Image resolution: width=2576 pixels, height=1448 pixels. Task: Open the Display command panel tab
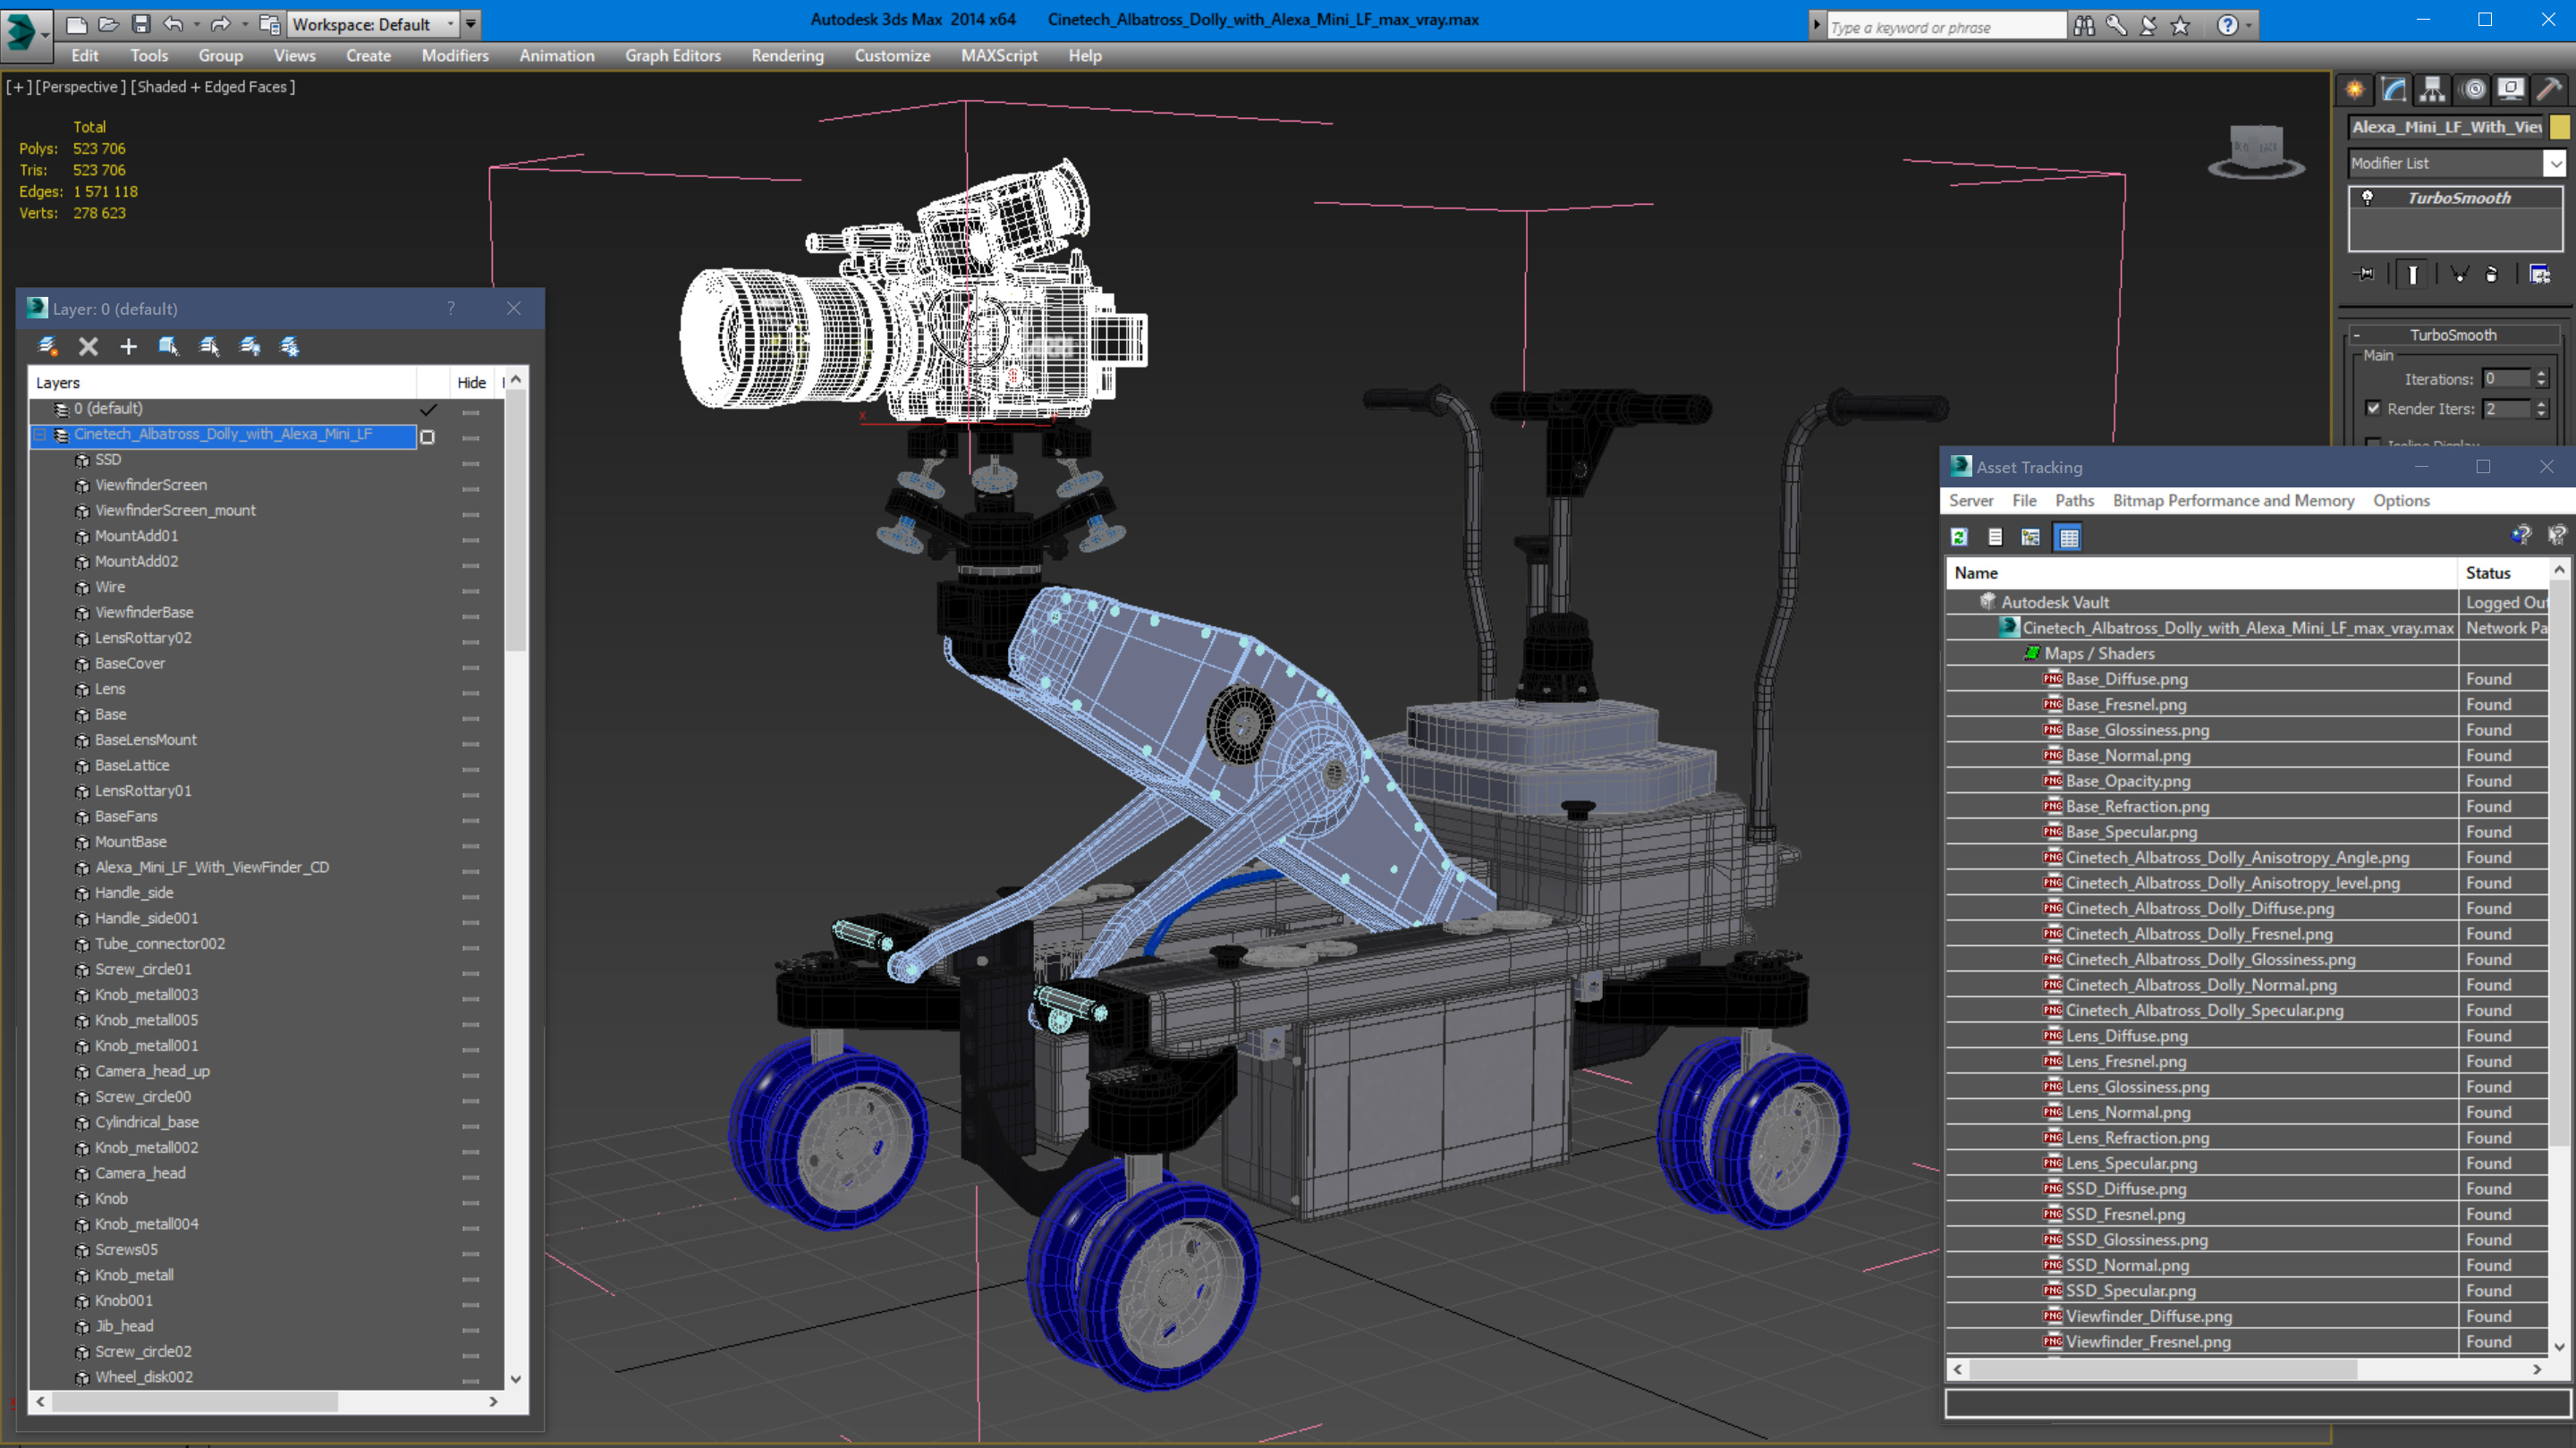click(2511, 90)
